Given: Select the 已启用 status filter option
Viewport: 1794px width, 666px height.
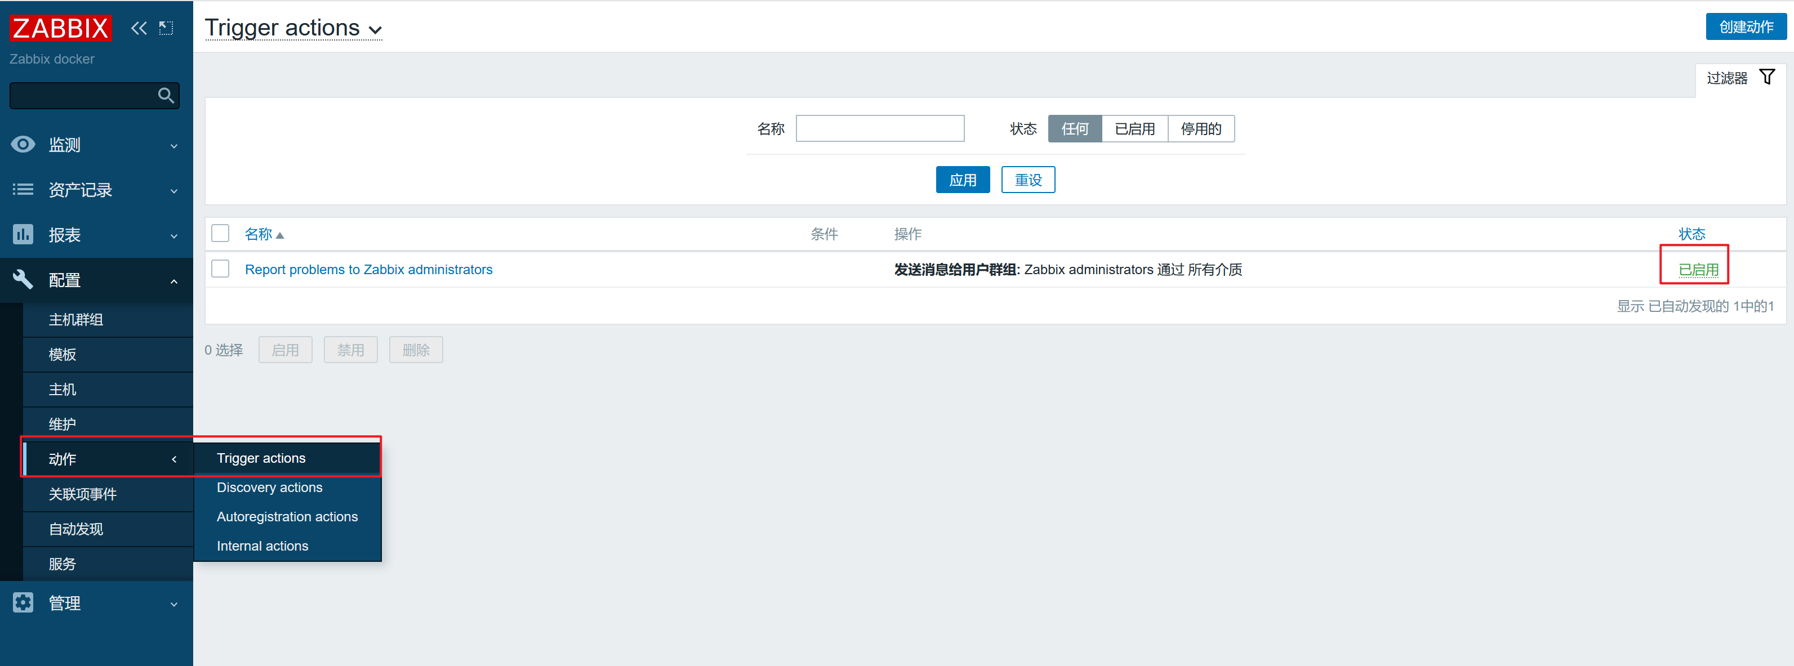Looking at the screenshot, I should [1134, 129].
